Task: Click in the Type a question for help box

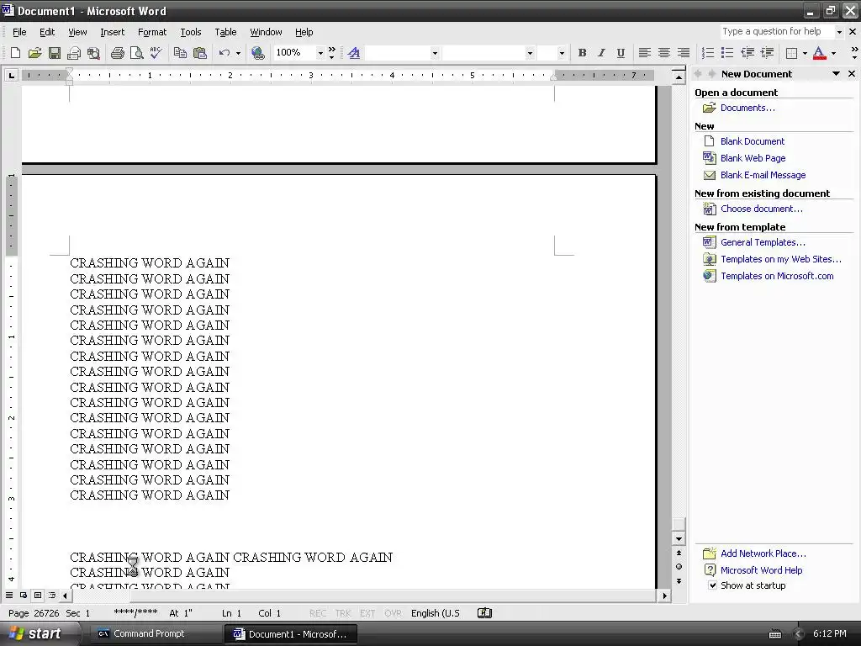Action: (777, 32)
